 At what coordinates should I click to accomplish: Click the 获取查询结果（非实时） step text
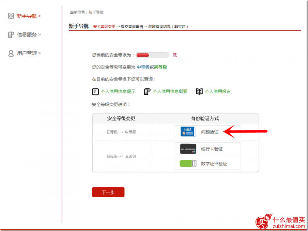[x=168, y=27]
